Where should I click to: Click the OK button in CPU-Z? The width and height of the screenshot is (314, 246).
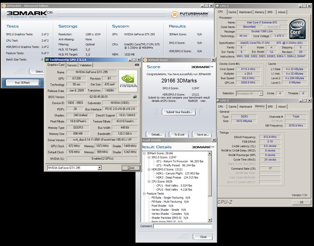click(x=302, y=202)
